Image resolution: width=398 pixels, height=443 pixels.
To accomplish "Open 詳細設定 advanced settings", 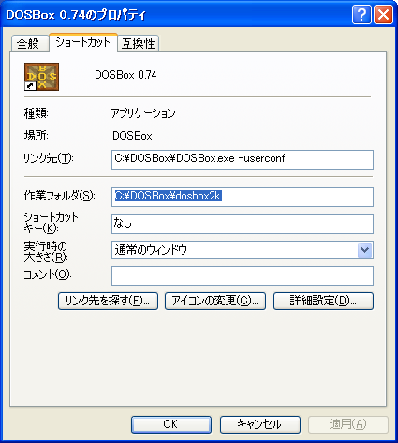I will (x=323, y=301).
